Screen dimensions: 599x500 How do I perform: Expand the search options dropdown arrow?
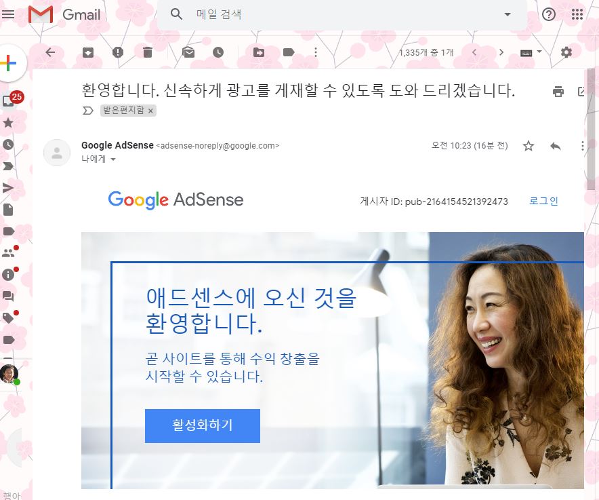click(508, 14)
